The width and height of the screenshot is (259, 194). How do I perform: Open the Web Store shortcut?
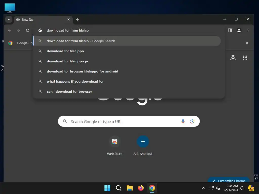pos(115,145)
